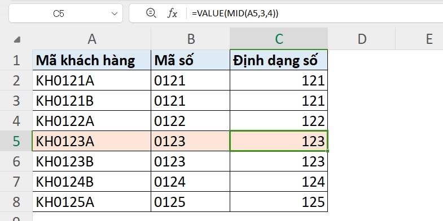Click the fill handle of cell C5

click(x=327, y=151)
